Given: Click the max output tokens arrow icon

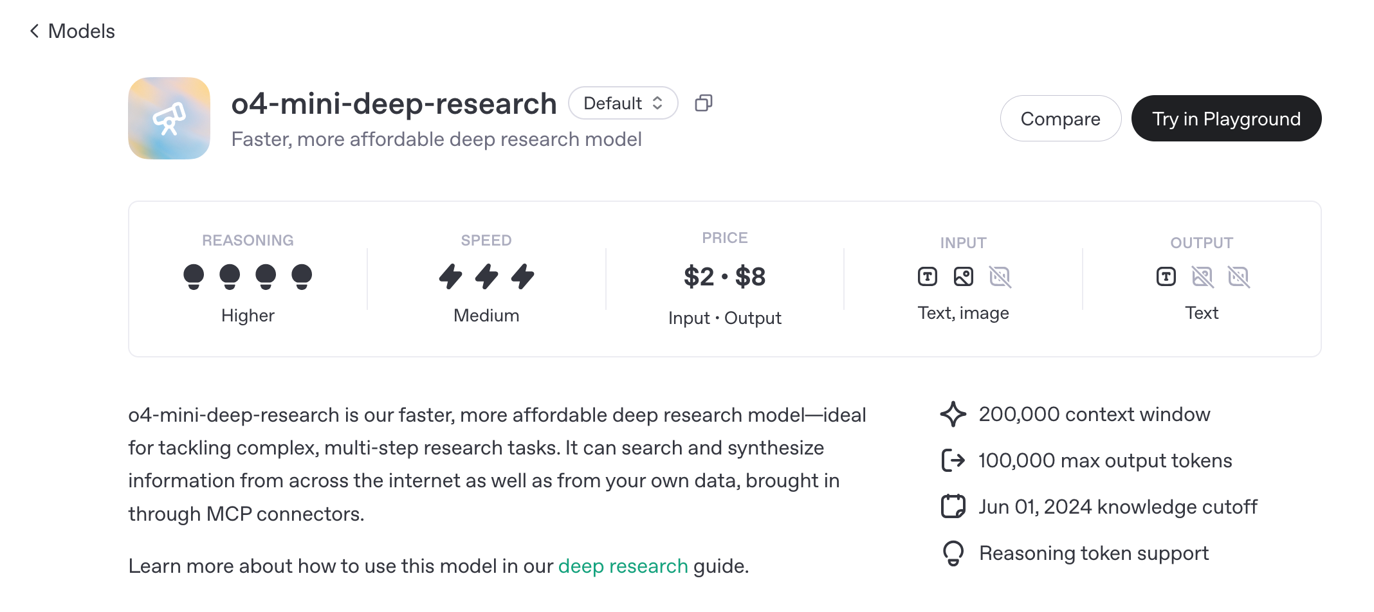Looking at the screenshot, I should click(953, 460).
